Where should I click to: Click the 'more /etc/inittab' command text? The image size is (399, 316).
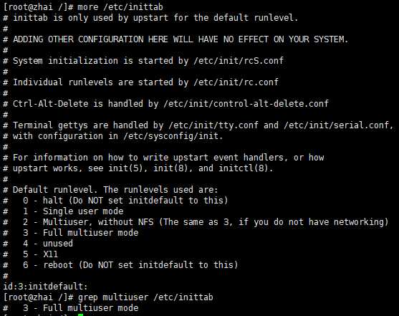120,7
